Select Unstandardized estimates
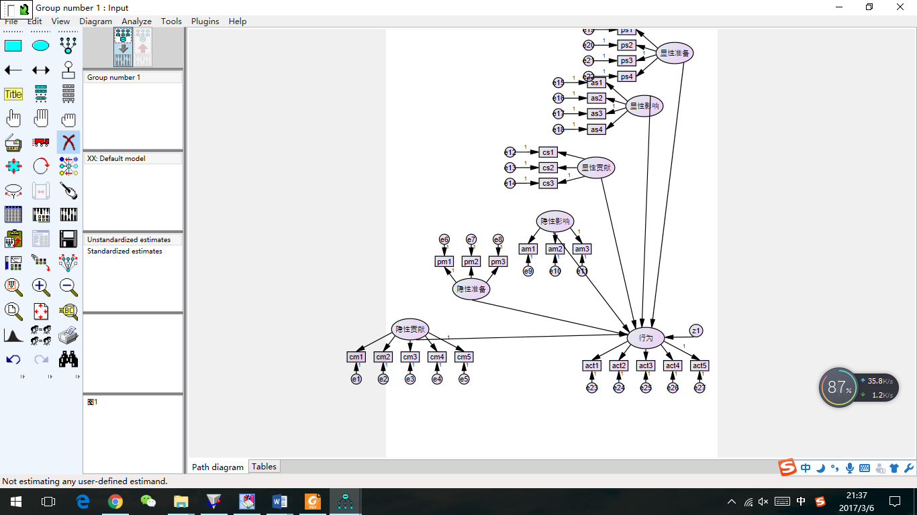The width and height of the screenshot is (917, 515). [133, 239]
